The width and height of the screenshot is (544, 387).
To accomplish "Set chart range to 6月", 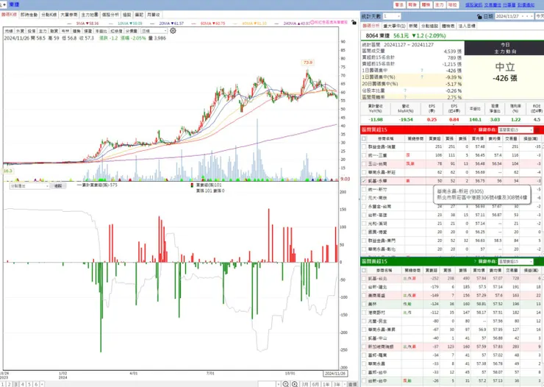I will (315, 384).
